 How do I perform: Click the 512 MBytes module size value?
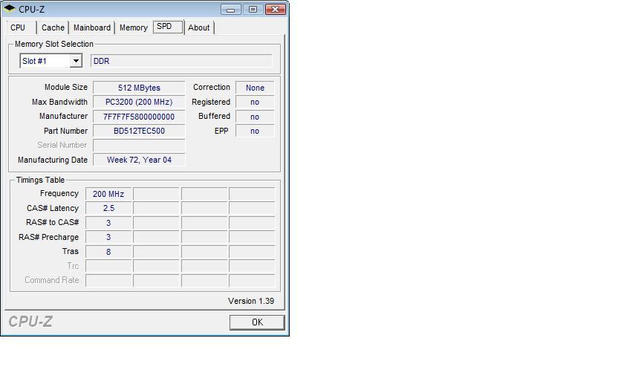pyautogui.click(x=139, y=88)
